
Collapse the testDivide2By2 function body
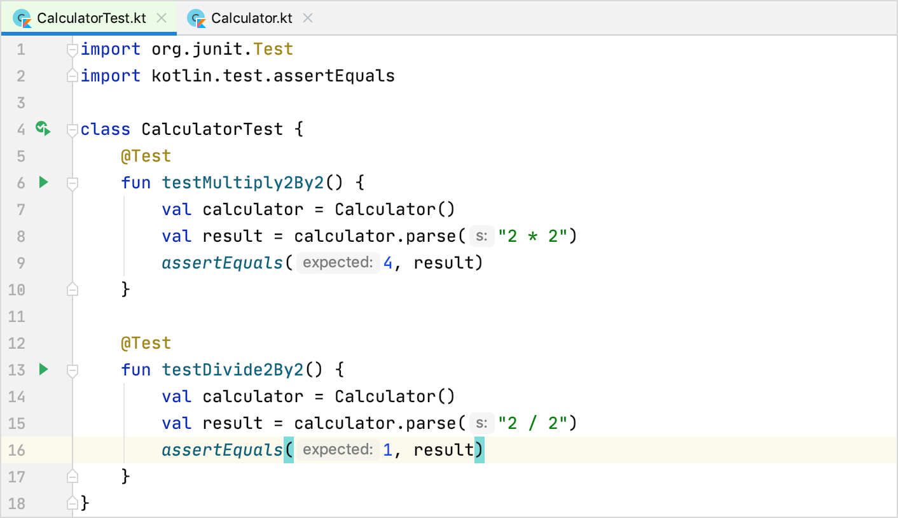pyautogui.click(x=72, y=370)
